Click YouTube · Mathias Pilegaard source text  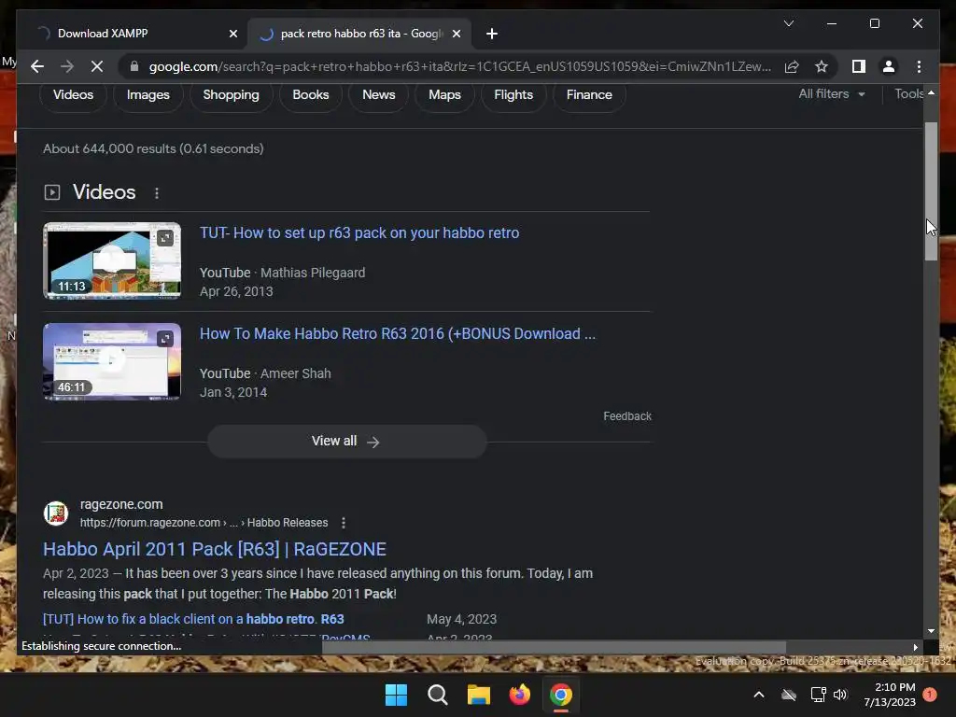click(282, 273)
